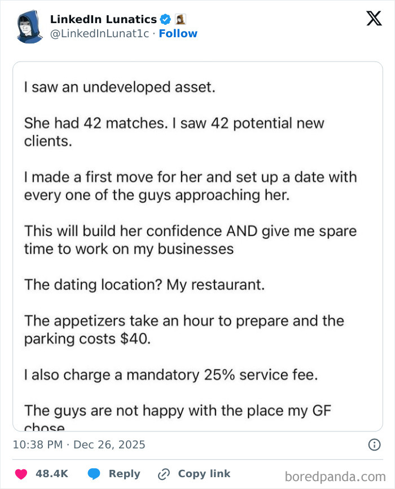Unlike the post by clicking the red heart
The width and height of the screenshot is (395, 489).
tap(21, 474)
